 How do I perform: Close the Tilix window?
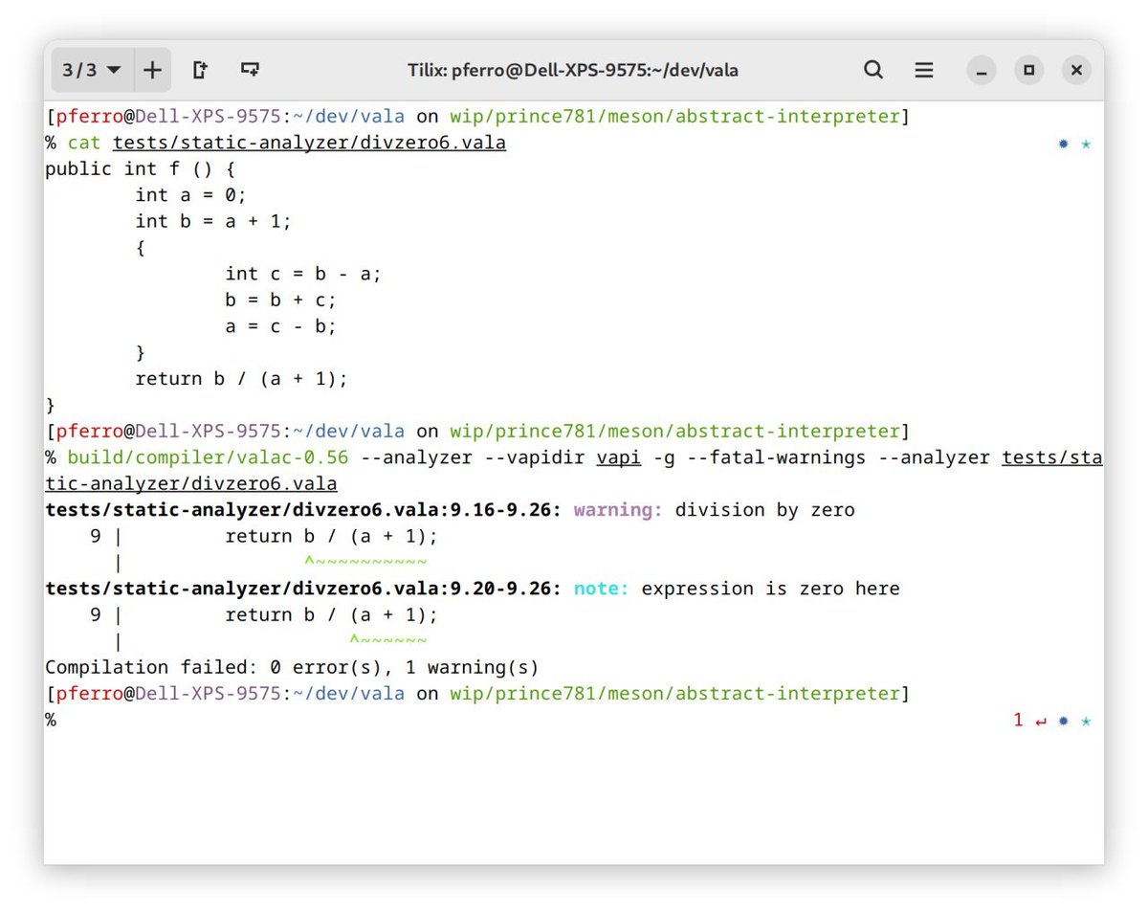pos(1076,70)
